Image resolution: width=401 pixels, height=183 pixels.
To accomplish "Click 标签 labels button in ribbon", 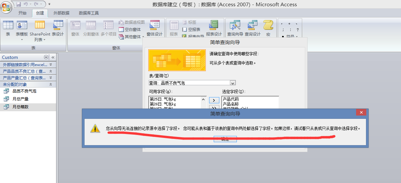I will 189,22.
